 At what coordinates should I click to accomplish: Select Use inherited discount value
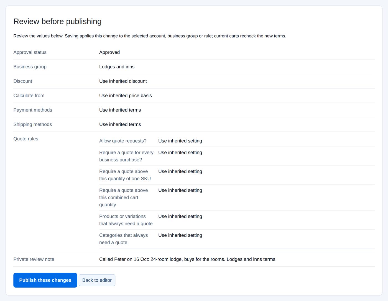point(123,81)
